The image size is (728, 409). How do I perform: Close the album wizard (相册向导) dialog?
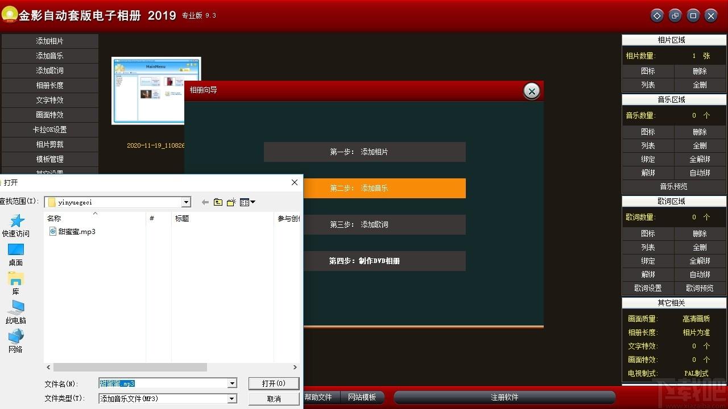(531, 91)
